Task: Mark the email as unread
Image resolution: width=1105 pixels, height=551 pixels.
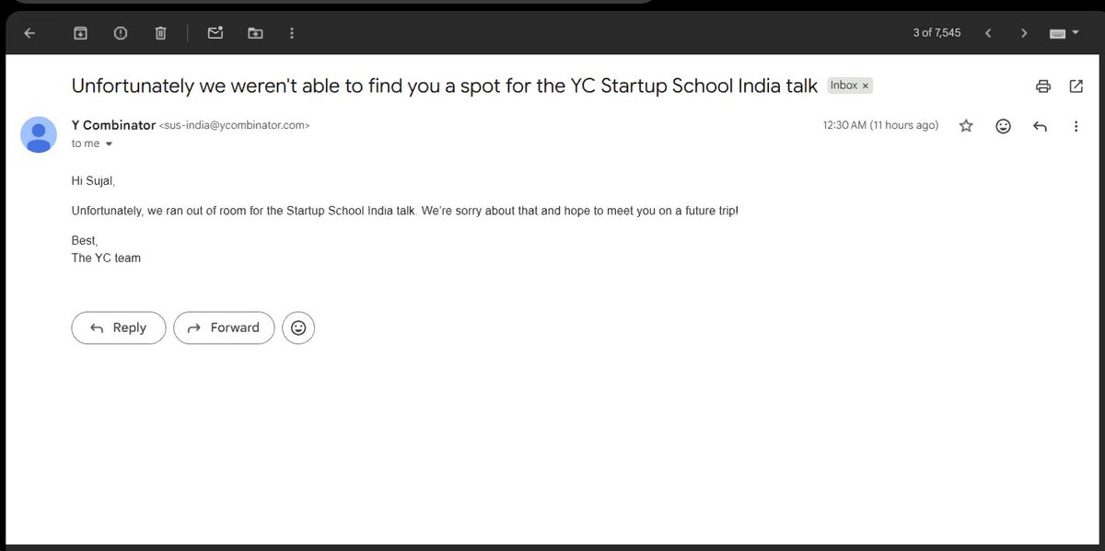Action: tap(215, 33)
